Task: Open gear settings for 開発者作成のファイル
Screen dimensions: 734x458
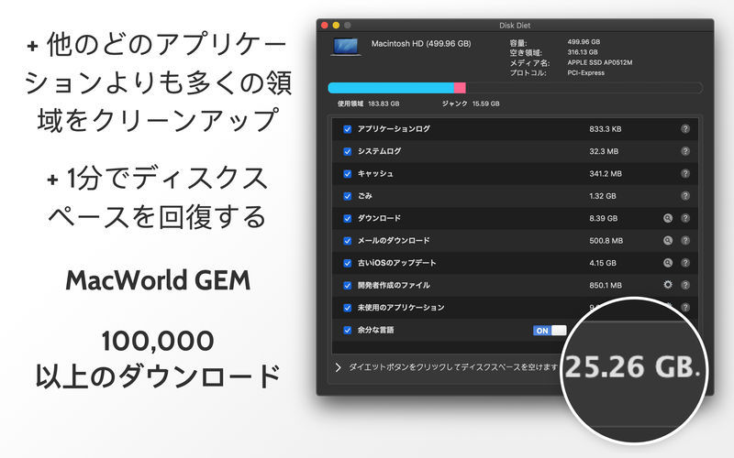Action: pyautogui.click(x=668, y=285)
